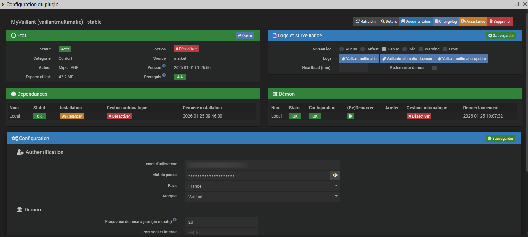Show password using eye icon
The width and height of the screenshot is (528, 237).
point(335,175)
